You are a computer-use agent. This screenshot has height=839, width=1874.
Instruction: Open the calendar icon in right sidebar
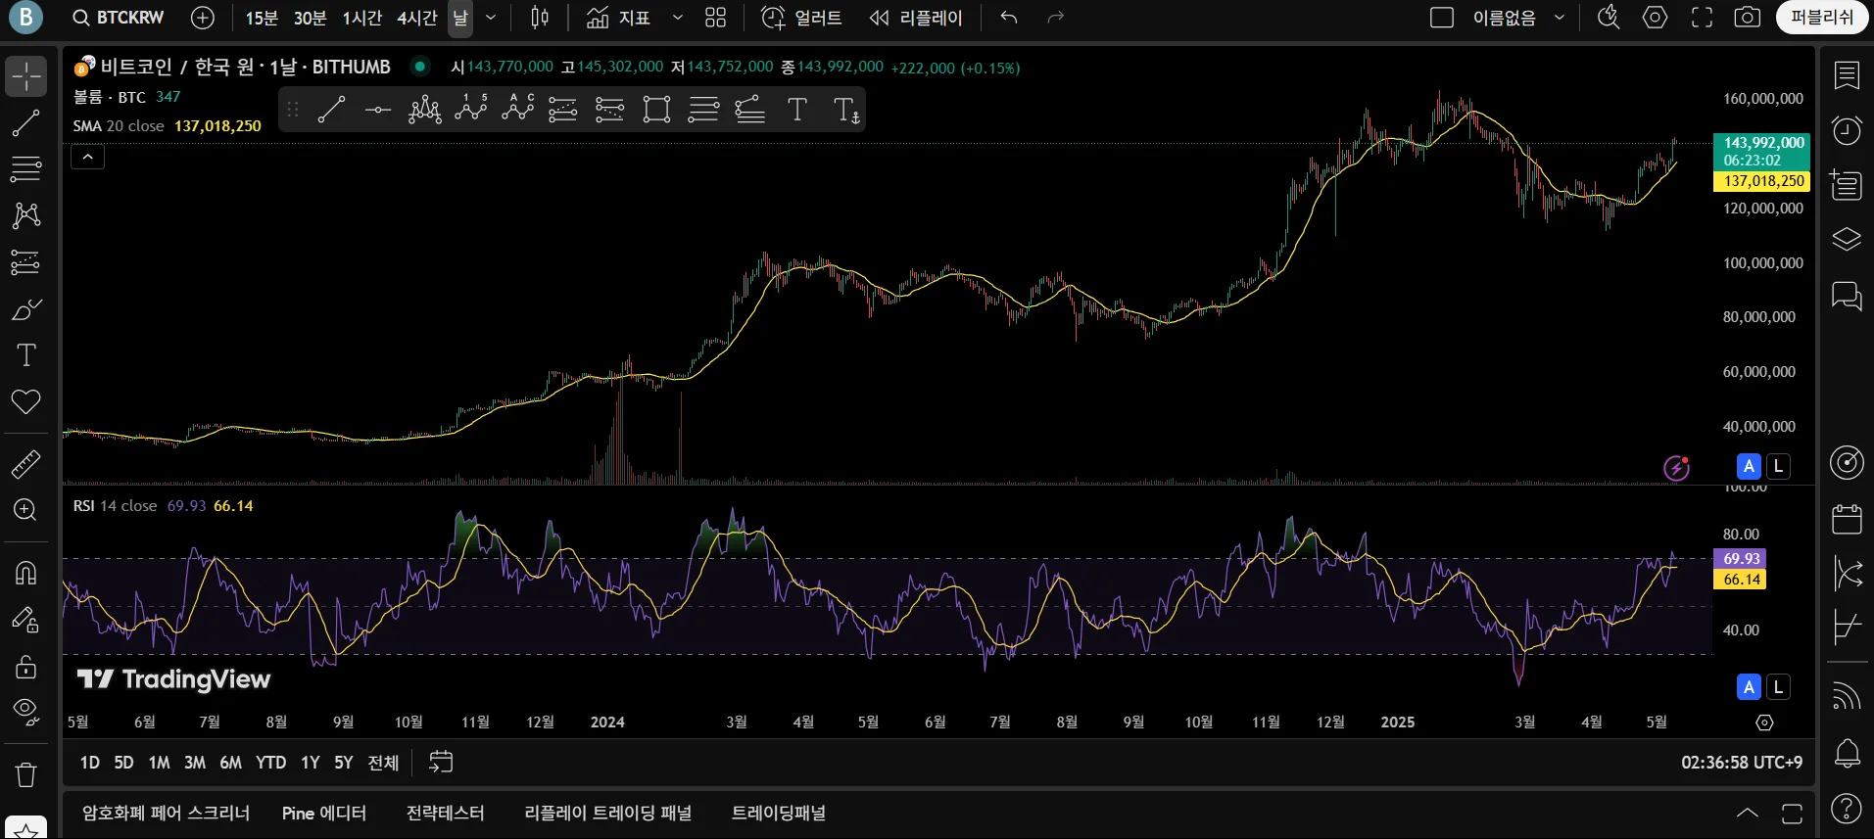tap(1847, 519)
